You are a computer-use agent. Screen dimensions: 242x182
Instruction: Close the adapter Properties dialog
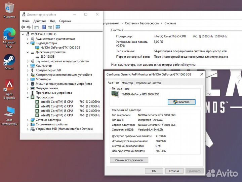(202, 74)
